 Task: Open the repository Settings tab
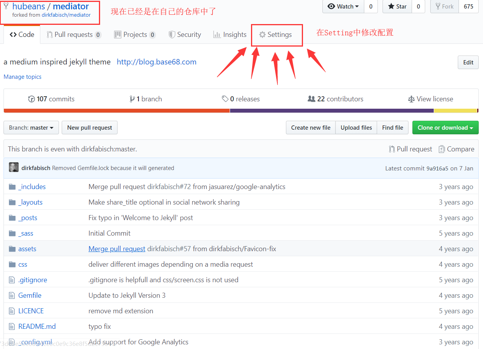tap(275, 35)
